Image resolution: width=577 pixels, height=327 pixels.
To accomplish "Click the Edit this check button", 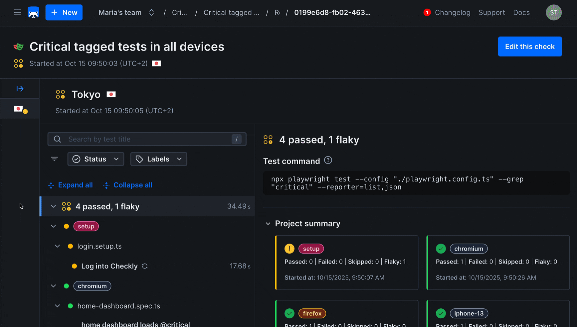I will click(x=530, y=47).
